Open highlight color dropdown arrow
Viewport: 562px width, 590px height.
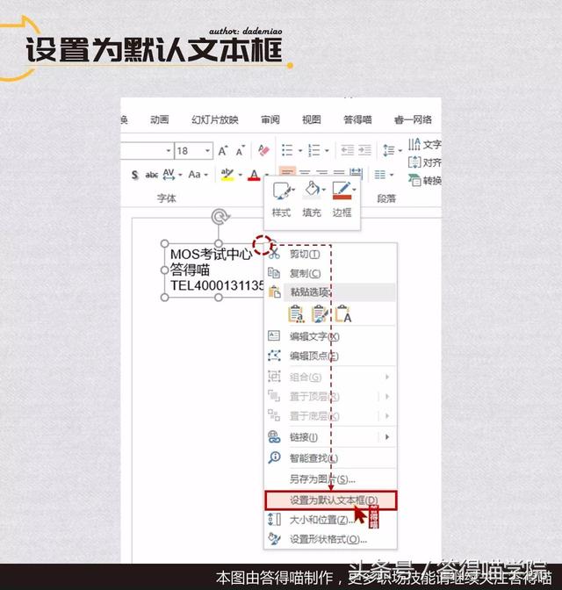[x=240, y=175]
